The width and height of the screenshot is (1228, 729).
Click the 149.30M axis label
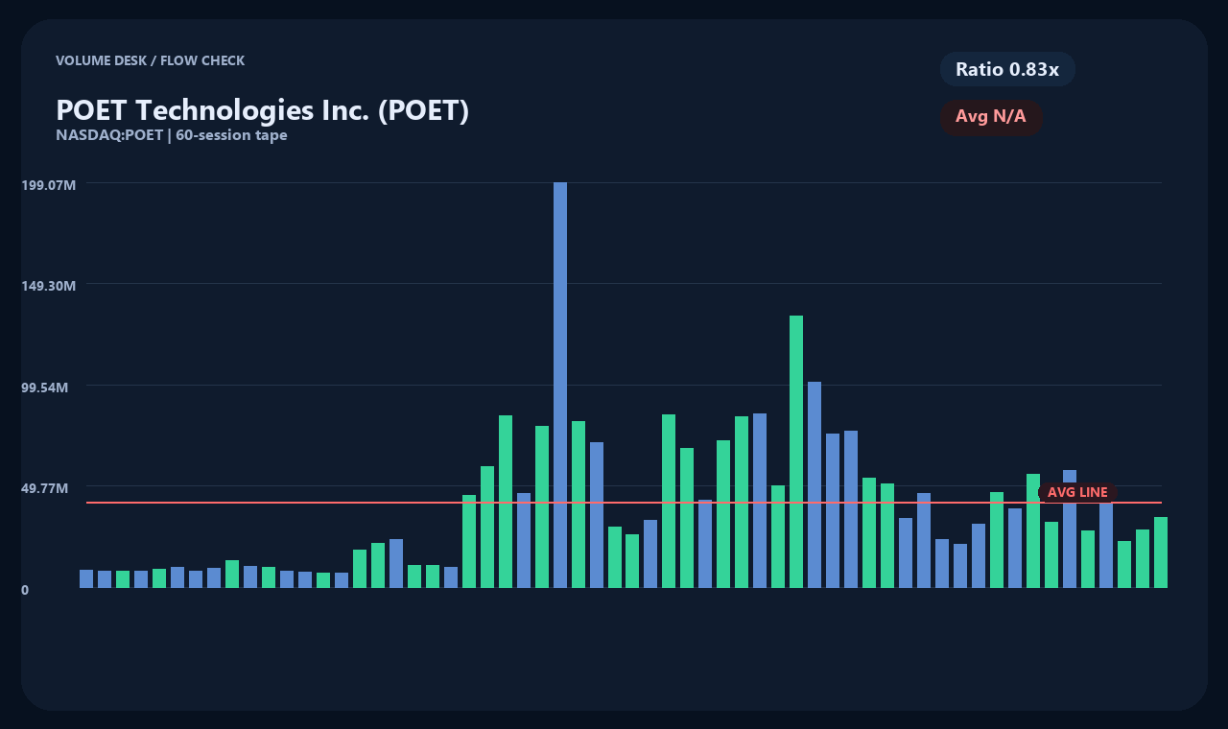tap(48, 286)
